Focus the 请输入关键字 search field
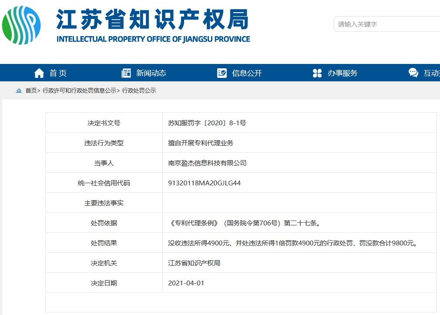The image size is (440, 315). [387, 24]
